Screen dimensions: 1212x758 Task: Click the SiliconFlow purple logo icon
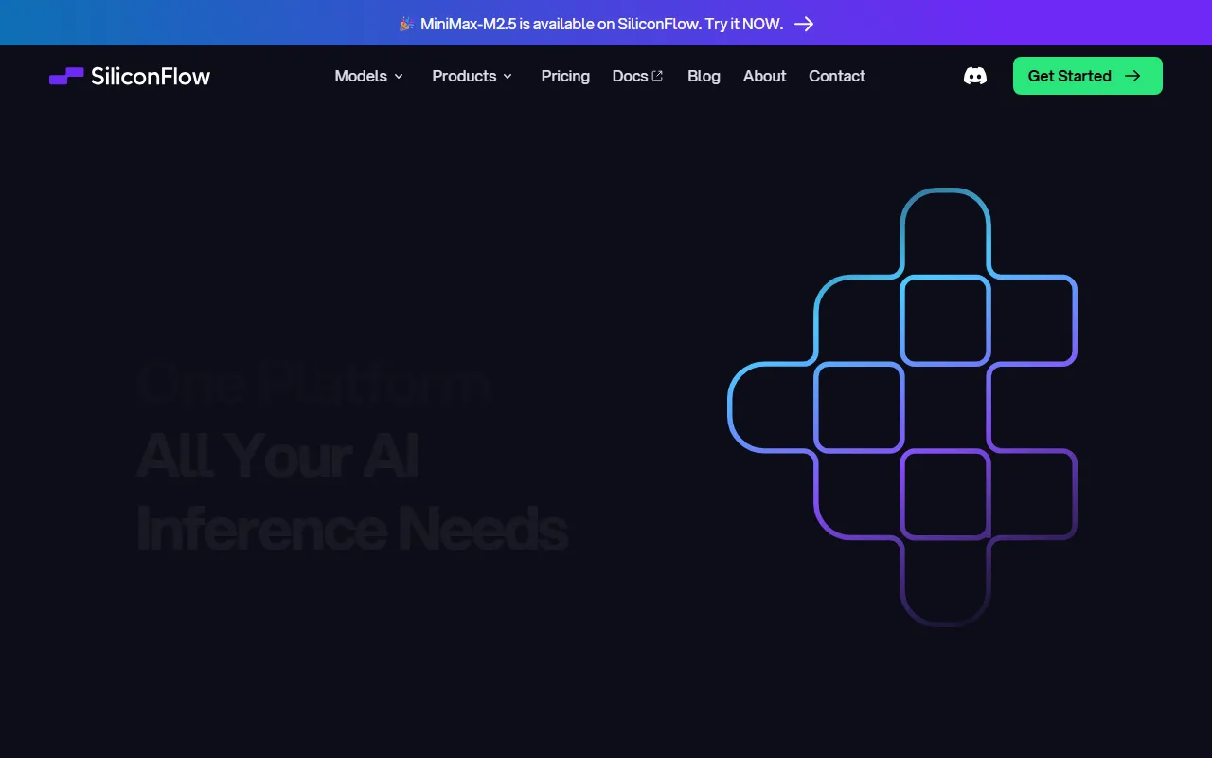point(66,76)
